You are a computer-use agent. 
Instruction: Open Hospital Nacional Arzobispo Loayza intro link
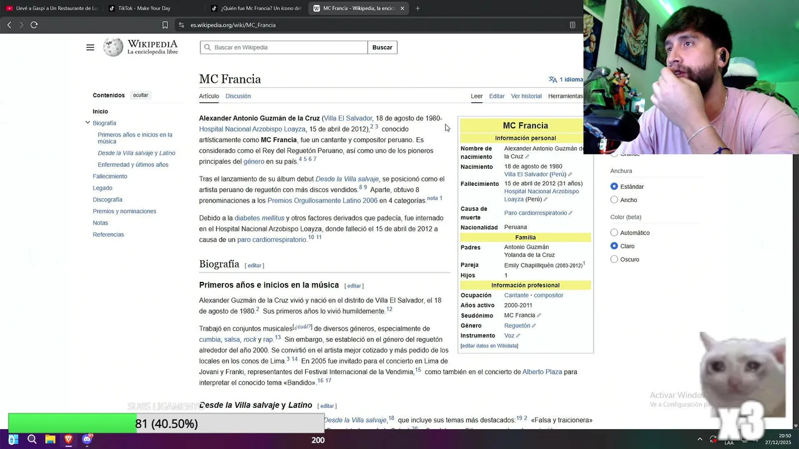252,129
